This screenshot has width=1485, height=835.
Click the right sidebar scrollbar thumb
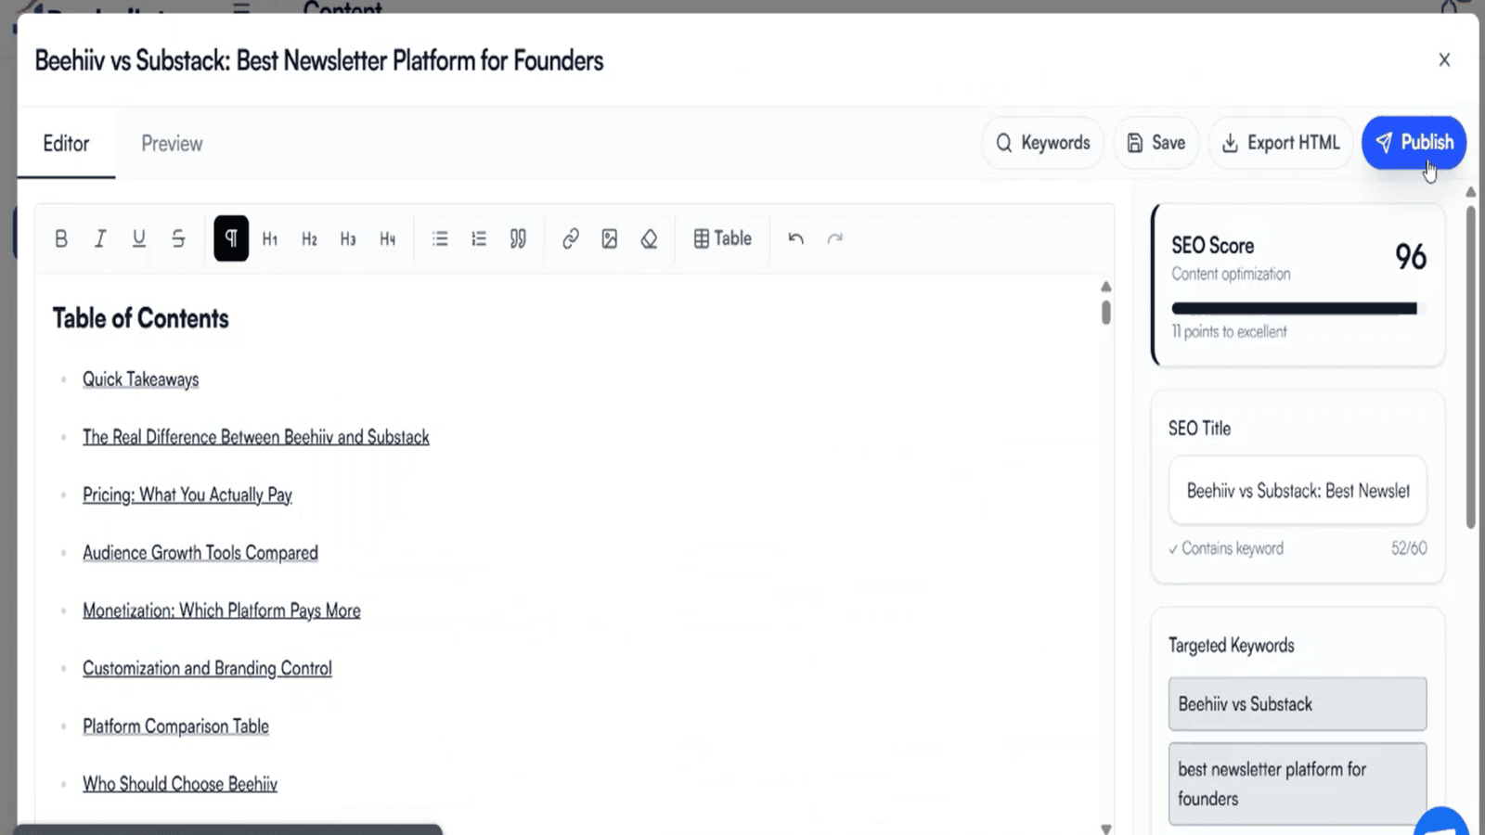tap(1471, 366)
